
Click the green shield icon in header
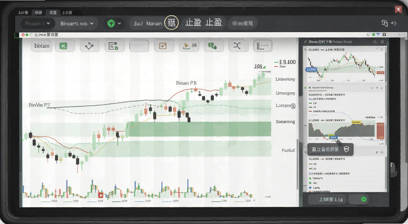[111, 23]
